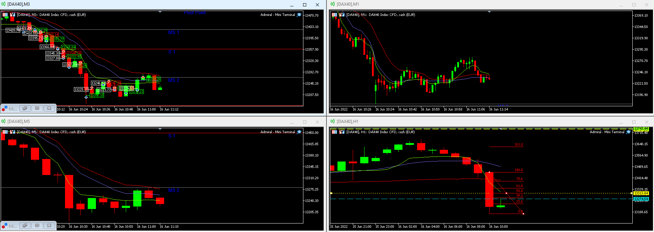Restore the Mini Terminal panel in M5 chart
This screenshot has width=654, height=232.
coord(25,226)
